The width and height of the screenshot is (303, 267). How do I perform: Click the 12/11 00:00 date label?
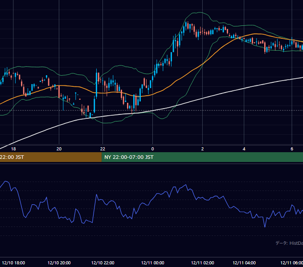click(153, 263)
